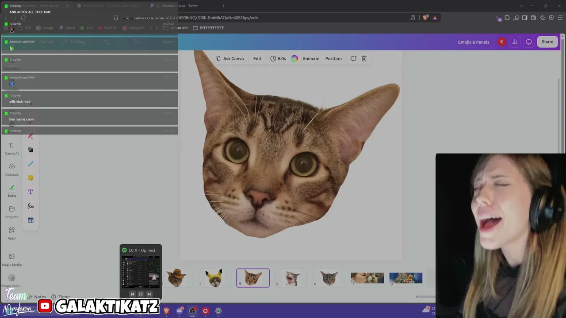Click the browser address bar URL
Image resolution: width=566 pixels, height=318 pixels.
(x=195, y=18)
